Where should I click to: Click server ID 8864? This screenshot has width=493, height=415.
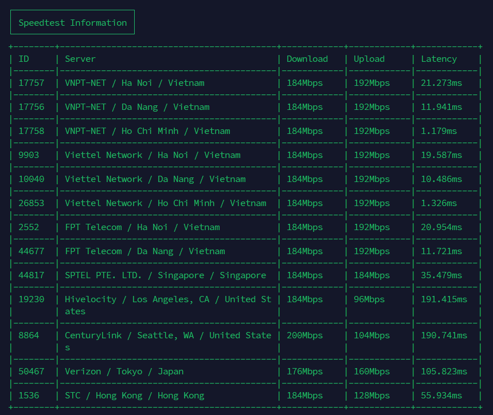(29, 335)
